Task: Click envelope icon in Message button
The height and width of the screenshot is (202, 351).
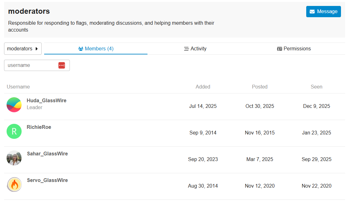Action: [312, 12]
